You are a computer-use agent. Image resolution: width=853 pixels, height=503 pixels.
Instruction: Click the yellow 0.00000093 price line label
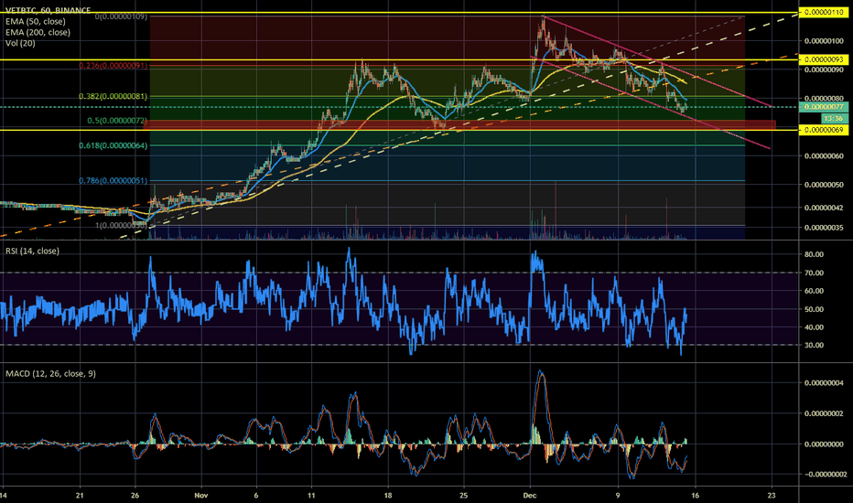[x=824, y=59]
